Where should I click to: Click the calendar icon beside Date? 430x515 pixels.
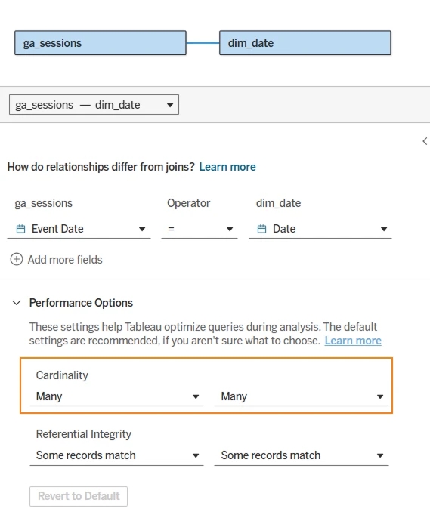coord(261,229)
